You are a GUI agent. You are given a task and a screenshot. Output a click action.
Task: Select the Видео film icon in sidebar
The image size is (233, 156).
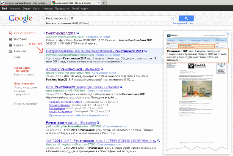click(11, 45)
